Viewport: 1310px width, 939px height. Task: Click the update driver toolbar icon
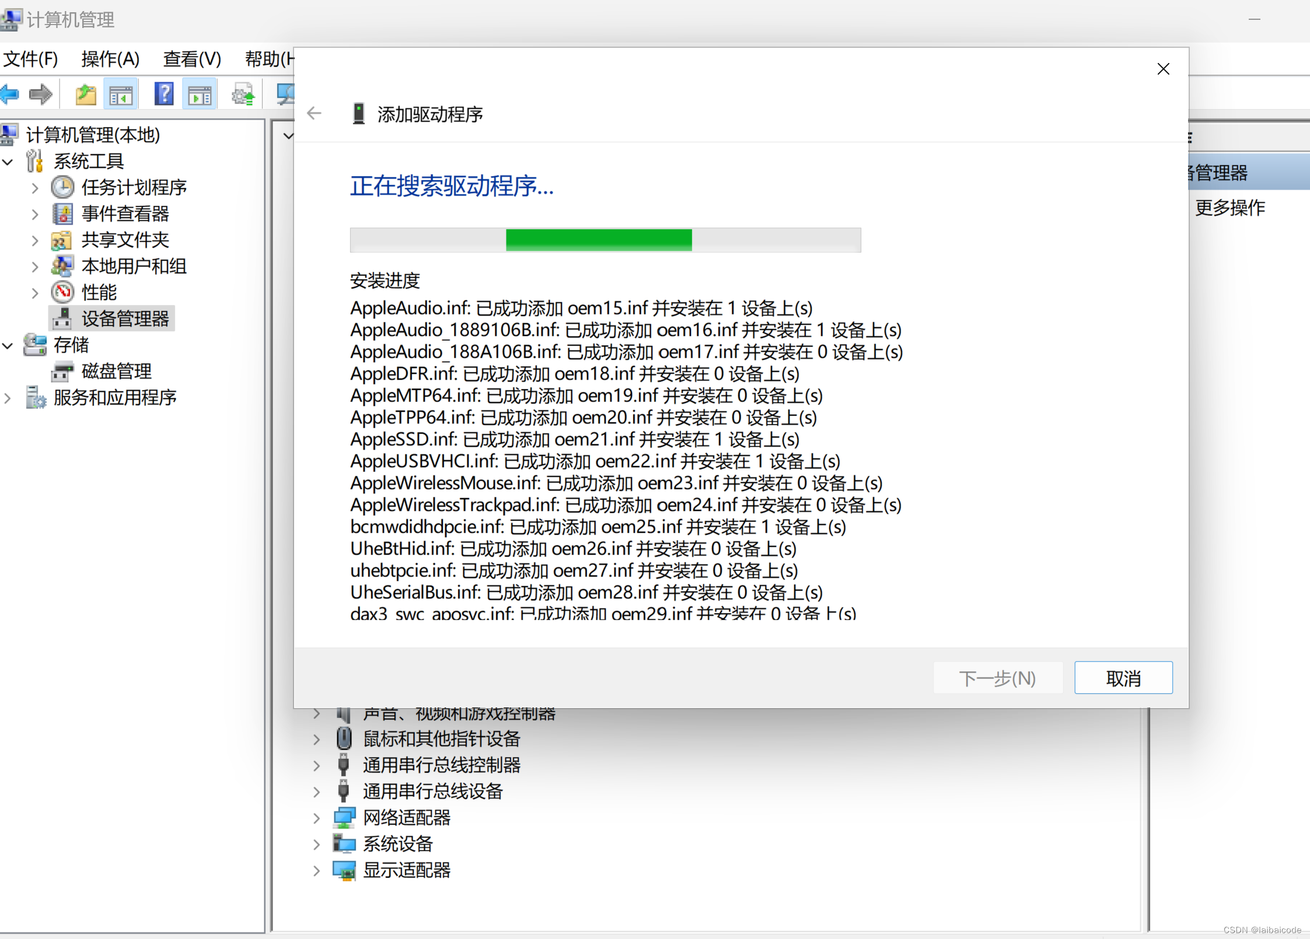243,94
